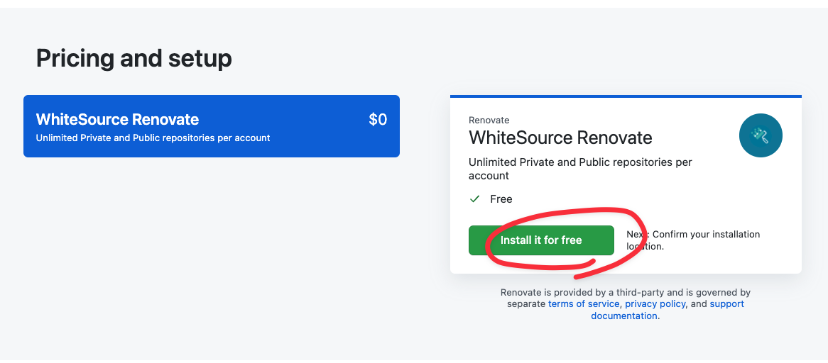Click the word separate in the disclaimer
828x363 pixels.
[x=526, y=303]
